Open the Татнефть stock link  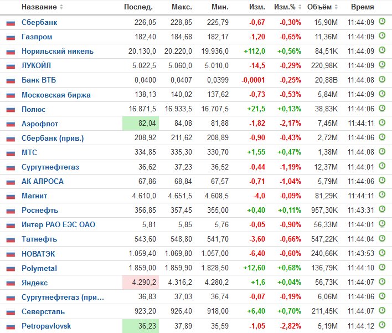39,239
